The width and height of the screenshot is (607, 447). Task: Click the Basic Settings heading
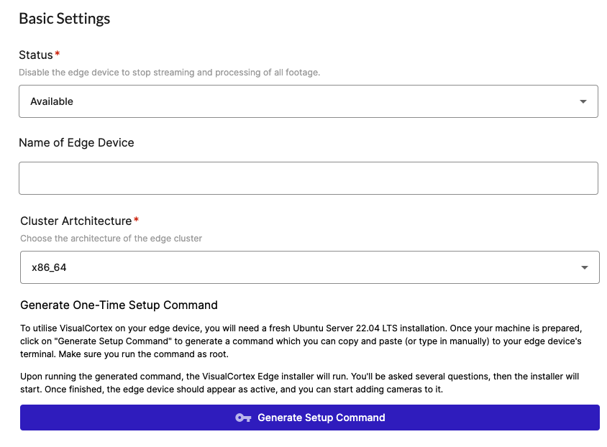point(65,19)
